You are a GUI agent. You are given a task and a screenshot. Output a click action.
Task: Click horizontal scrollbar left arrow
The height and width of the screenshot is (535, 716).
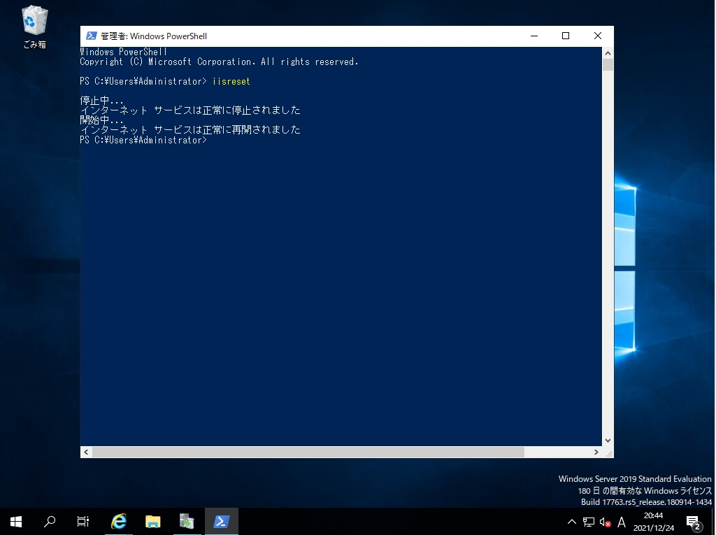pyautogui.click(x=86, y=452)
